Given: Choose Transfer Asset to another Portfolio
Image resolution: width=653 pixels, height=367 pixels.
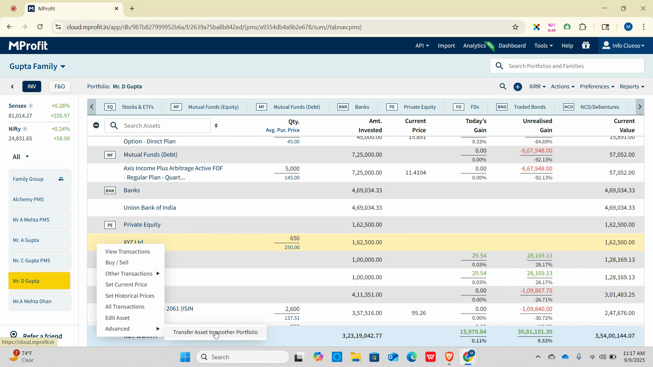Looking at the screenshot, I should point(215,332).
